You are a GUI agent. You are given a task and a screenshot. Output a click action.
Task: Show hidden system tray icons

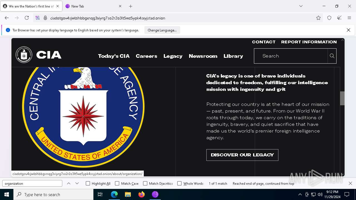(x=300, y=194)
